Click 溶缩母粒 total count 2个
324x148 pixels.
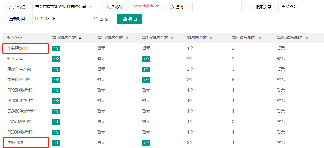pos(190,143)
